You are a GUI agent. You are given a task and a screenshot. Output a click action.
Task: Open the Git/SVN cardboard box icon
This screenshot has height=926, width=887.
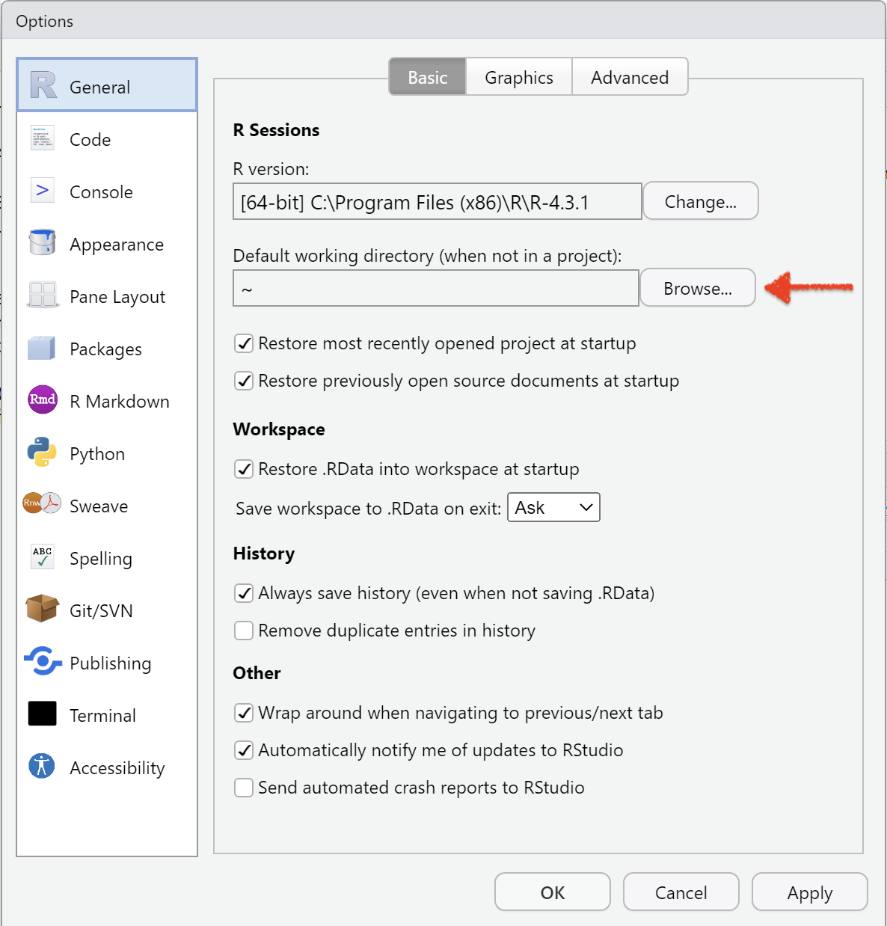tap(42, 609)
